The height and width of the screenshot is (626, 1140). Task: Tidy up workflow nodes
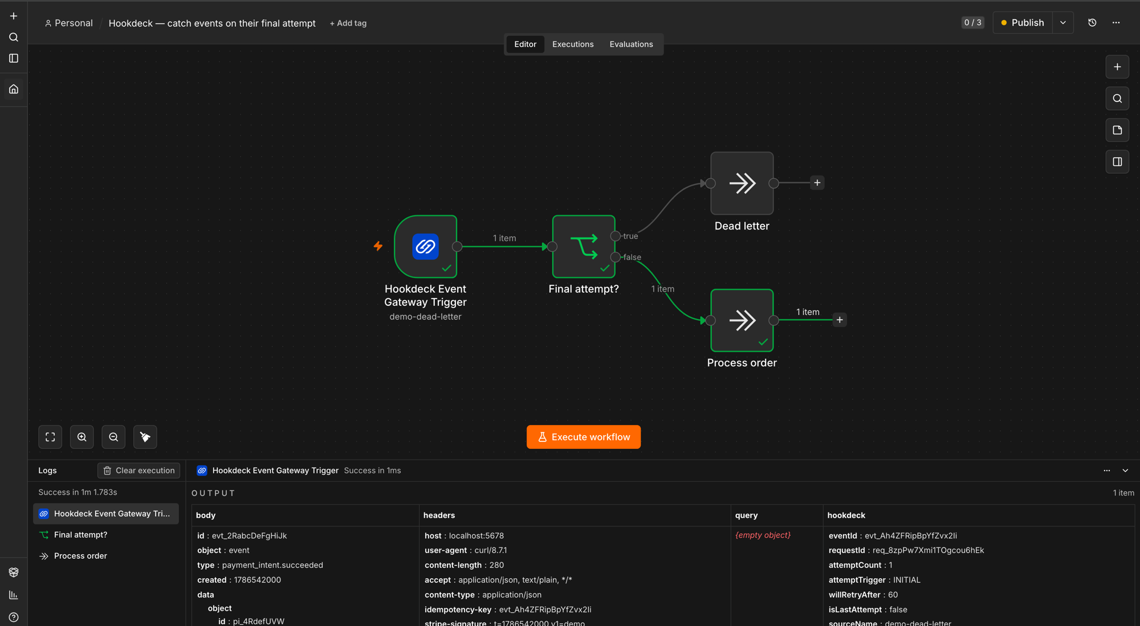pyautogui.click(x=145, y=437)
